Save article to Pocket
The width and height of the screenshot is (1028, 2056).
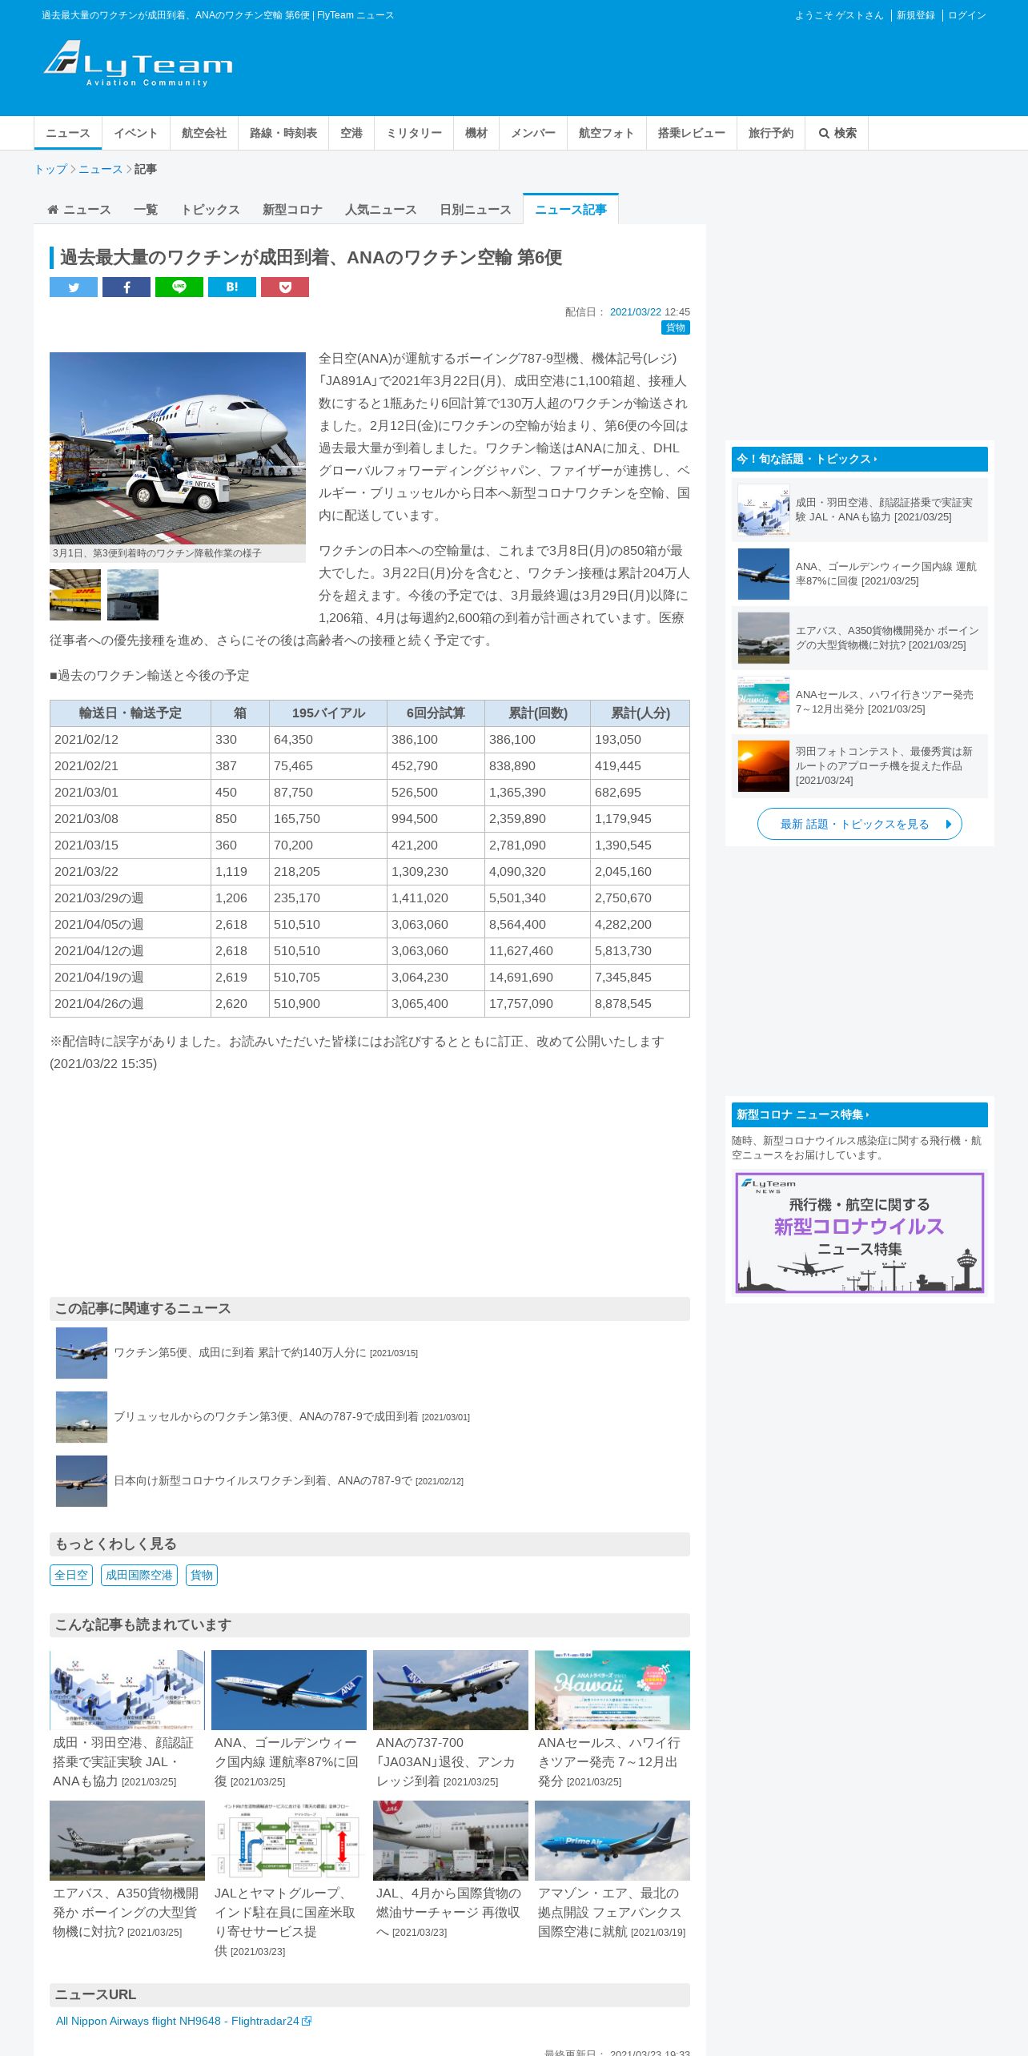[285, 287]
